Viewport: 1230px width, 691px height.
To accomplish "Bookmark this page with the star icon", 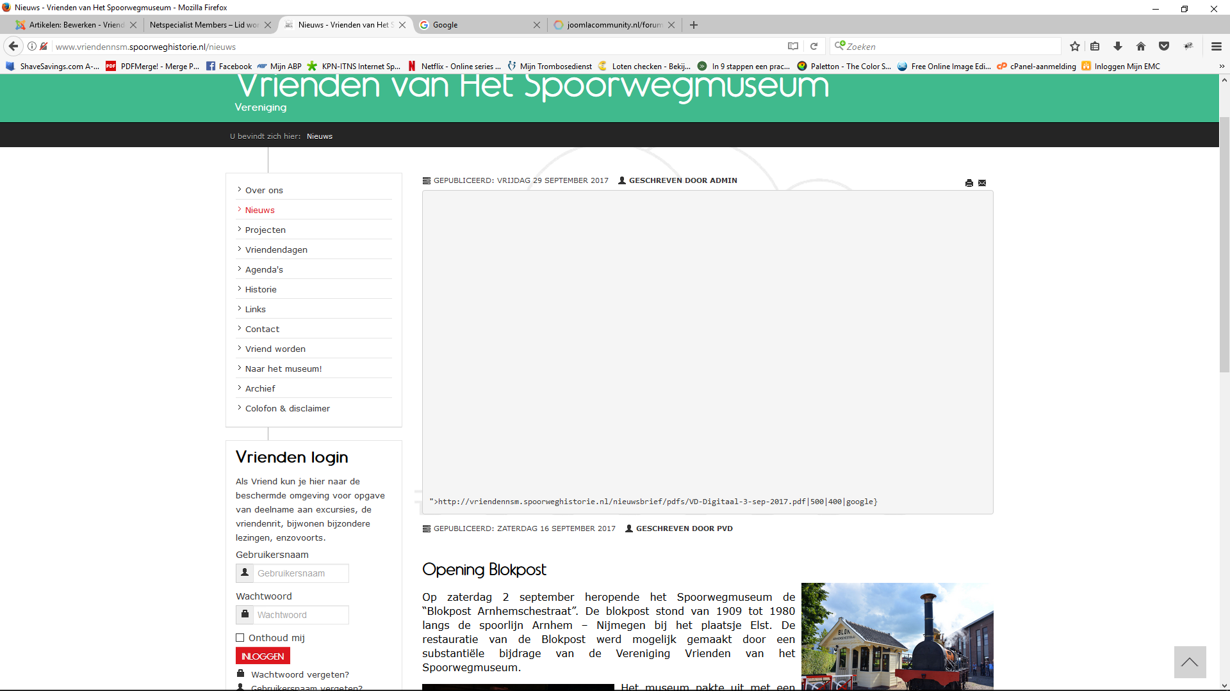I will click(x=1075, y=46).
